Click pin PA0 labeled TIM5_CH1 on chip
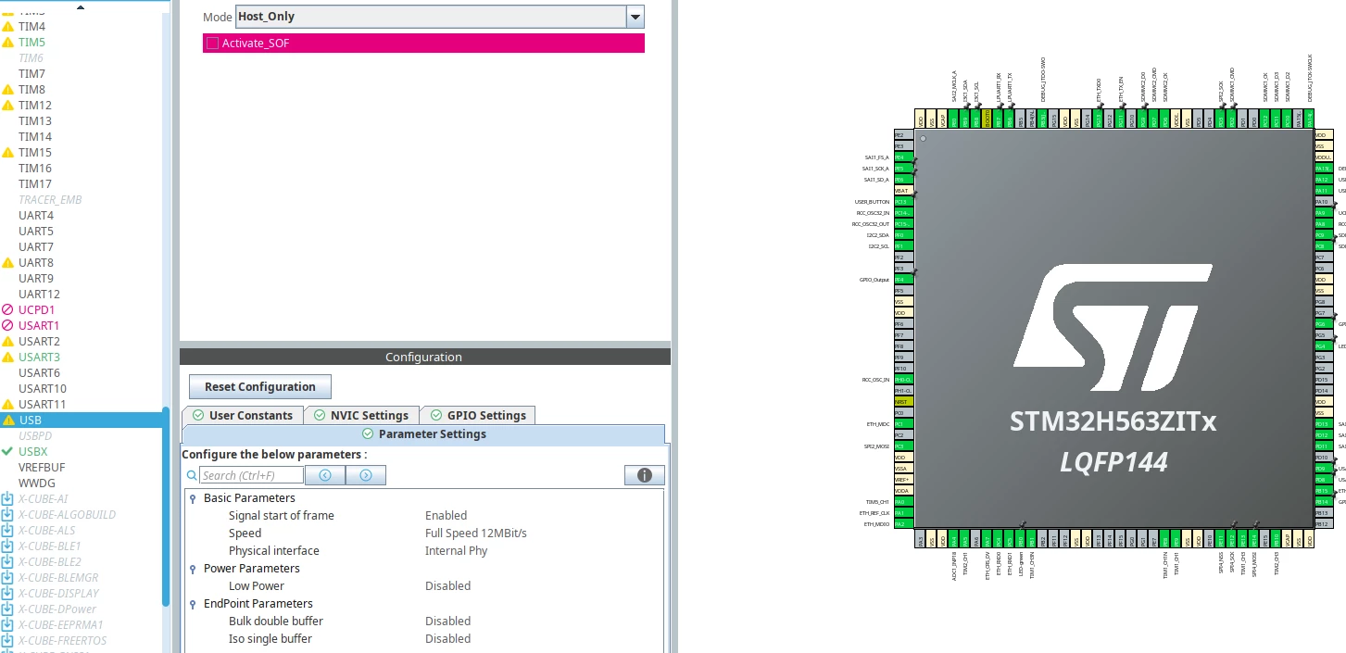The width and height of the screenshot is (1346, 653). point(904,502)
